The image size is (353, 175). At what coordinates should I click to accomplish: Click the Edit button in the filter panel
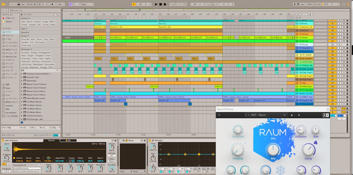tap(57, 14)
